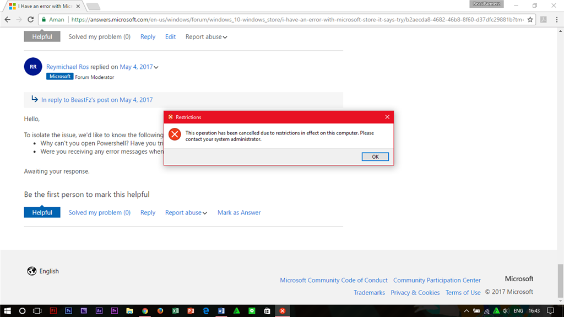The width and height of the screenshot is (564, 317).
Task: Launch Adobe Premiere Pro from the taskbar
Action: [115, 311]
